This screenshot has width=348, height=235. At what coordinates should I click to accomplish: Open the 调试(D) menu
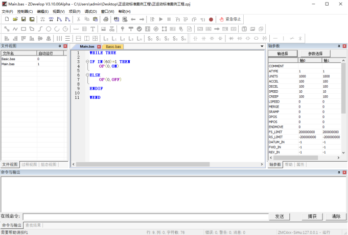90,12
